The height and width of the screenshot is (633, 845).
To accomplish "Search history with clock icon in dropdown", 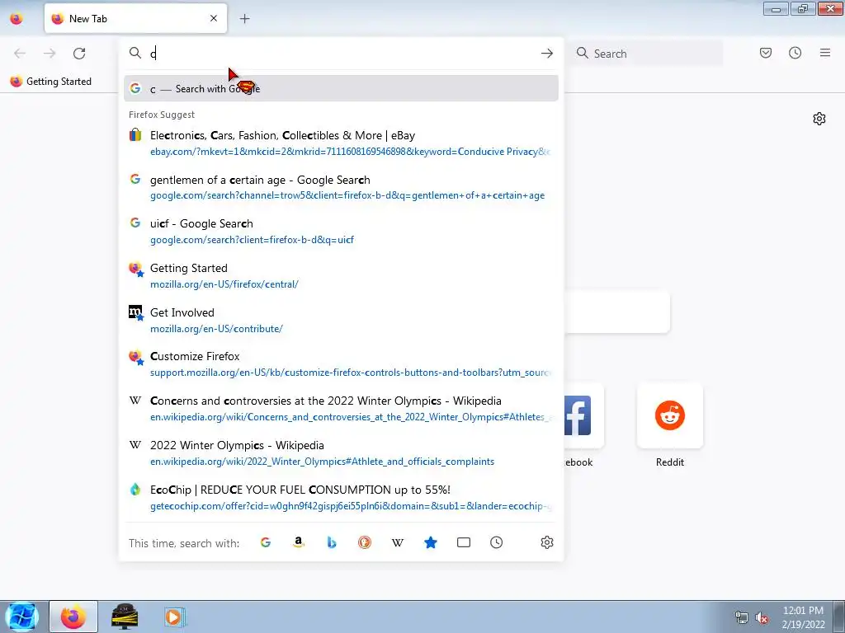I will 496,542.
